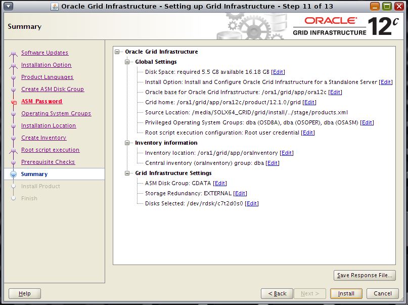The height and width of the screenshot is (305, 408).
Task: Select the Summary step in sidebar
Action: point(55,174)
